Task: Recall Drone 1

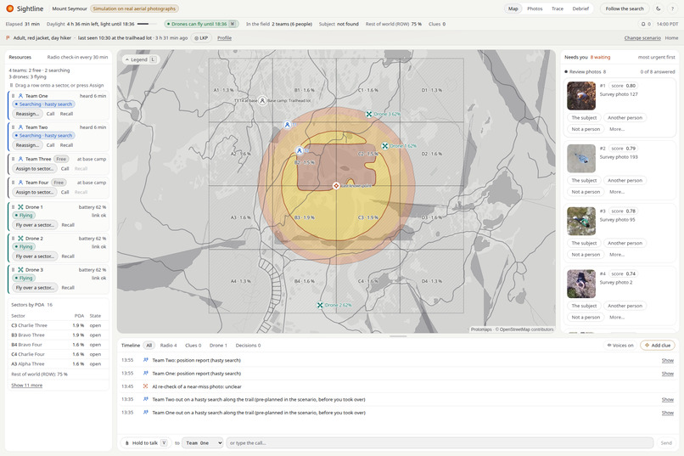Action: point(68,225)
